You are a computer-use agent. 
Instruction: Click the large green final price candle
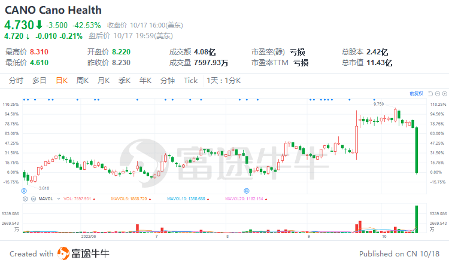[416, 150]
